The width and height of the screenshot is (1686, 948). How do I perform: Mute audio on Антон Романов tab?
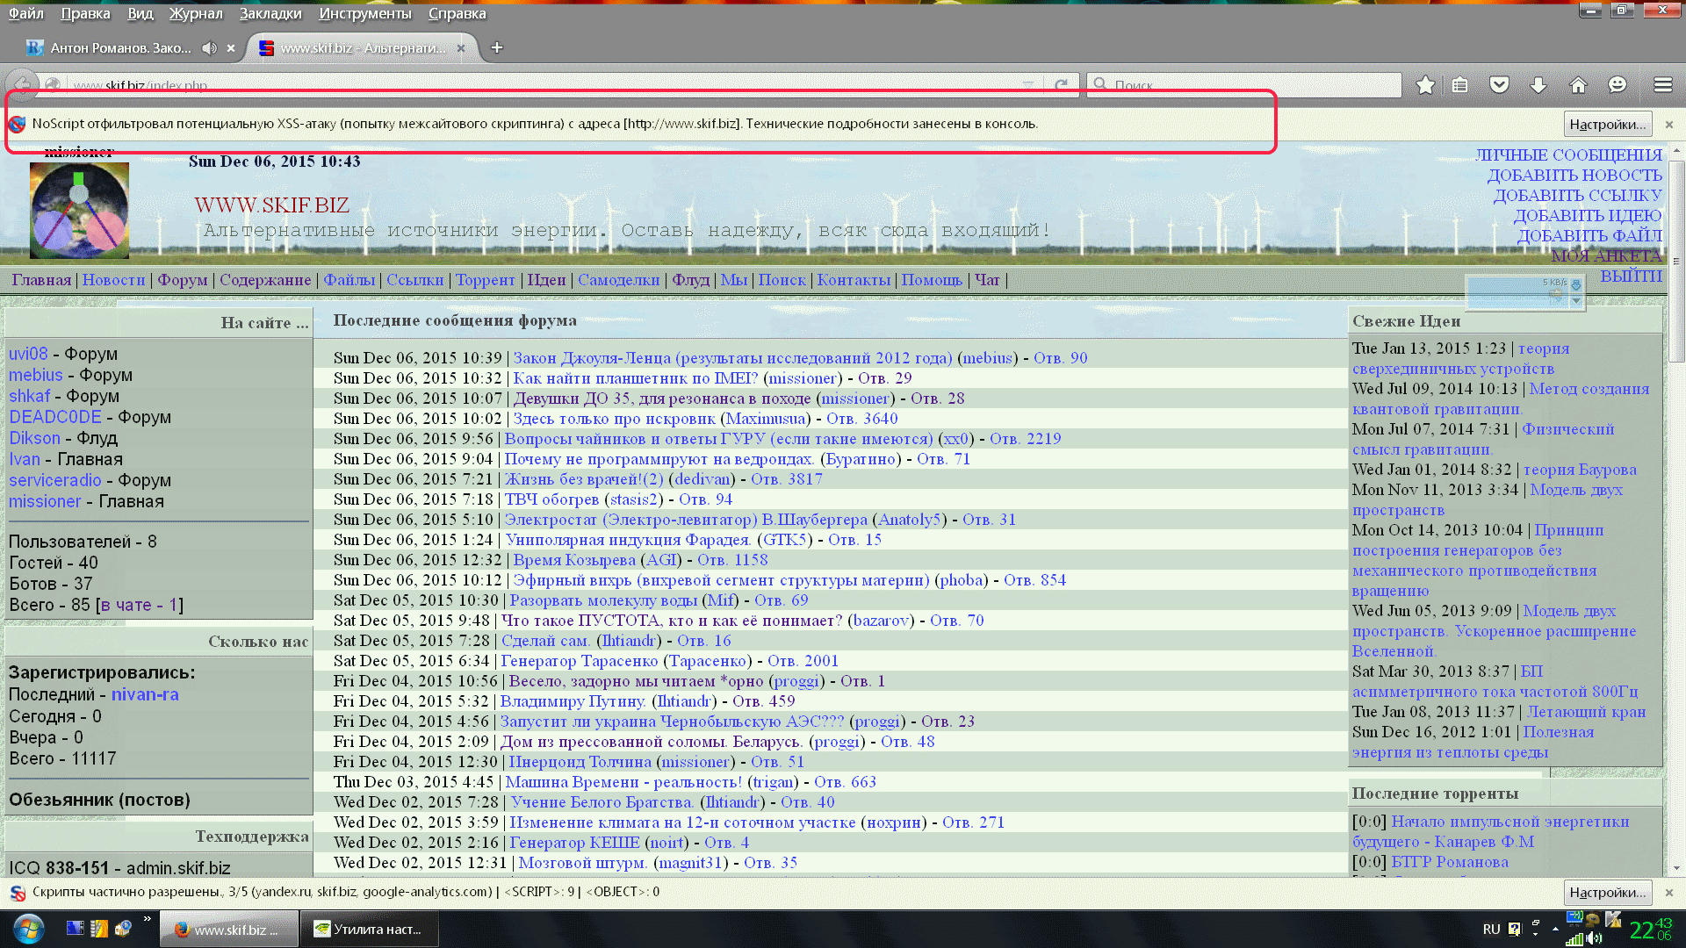click(209, 48)
